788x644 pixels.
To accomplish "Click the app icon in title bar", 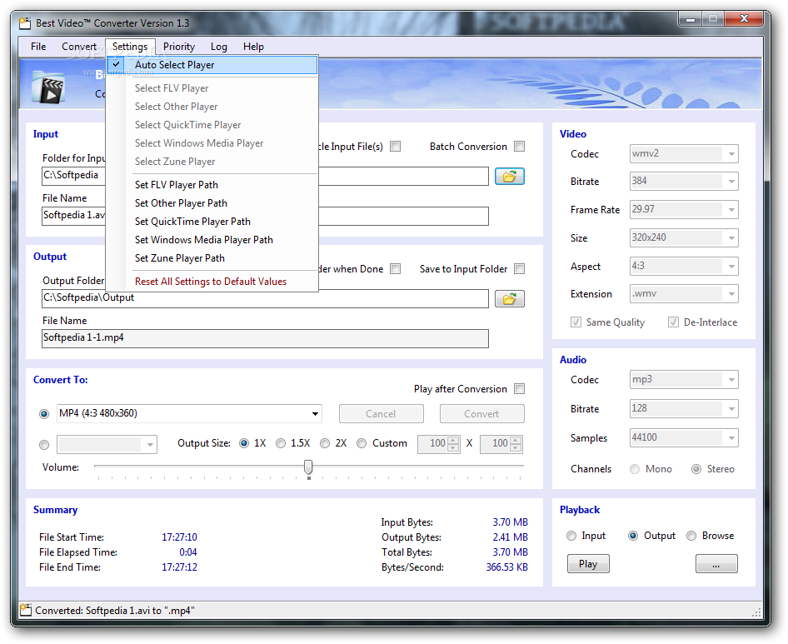I will click(x=25, y=23).
